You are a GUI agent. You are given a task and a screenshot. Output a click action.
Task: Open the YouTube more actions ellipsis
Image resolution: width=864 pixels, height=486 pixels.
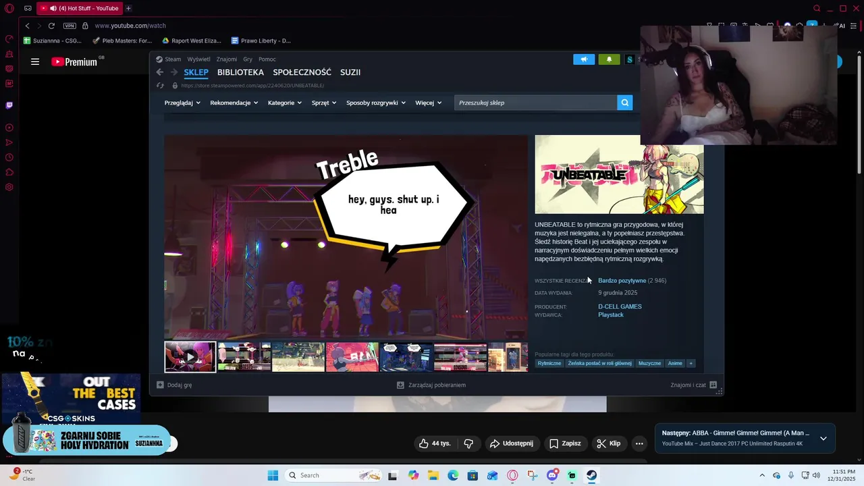pyautogui.click(x=639, y=443)
